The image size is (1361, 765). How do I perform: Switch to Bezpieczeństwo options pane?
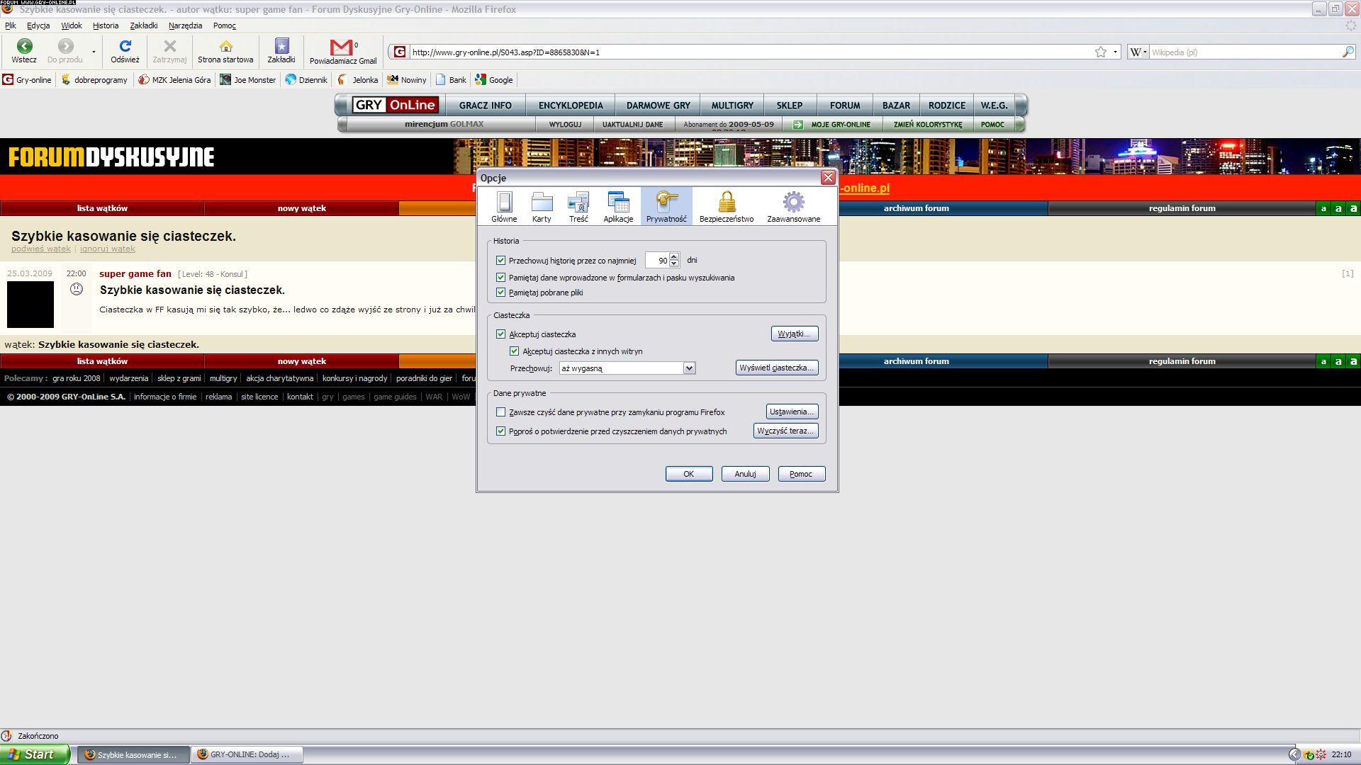(x=727, y=206)
